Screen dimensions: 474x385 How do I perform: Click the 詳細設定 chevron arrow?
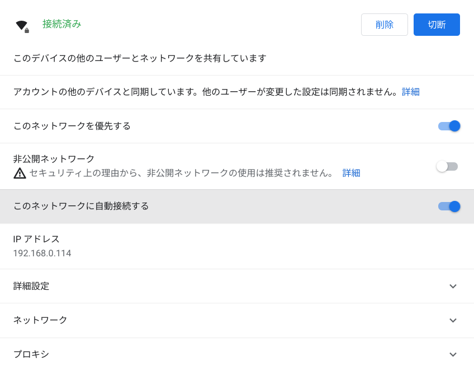(x=453, y=286)
